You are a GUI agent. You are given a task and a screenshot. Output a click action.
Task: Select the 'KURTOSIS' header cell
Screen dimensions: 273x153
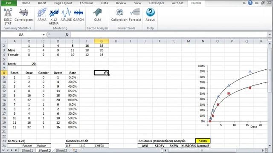189,146
